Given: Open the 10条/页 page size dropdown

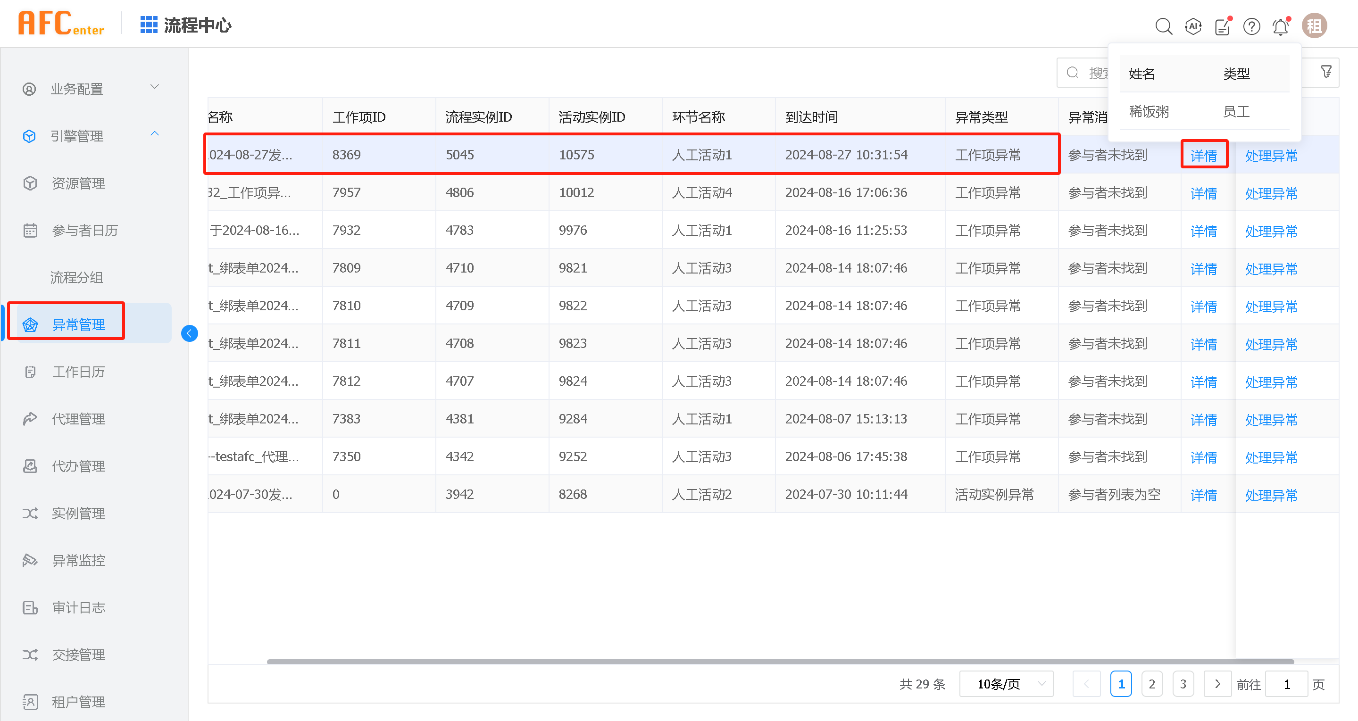Looking at the screenshot, I should (x=1007, y=684).
